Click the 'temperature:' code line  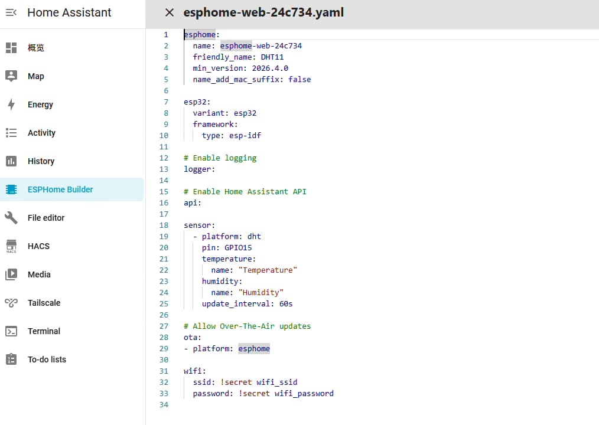229,259
